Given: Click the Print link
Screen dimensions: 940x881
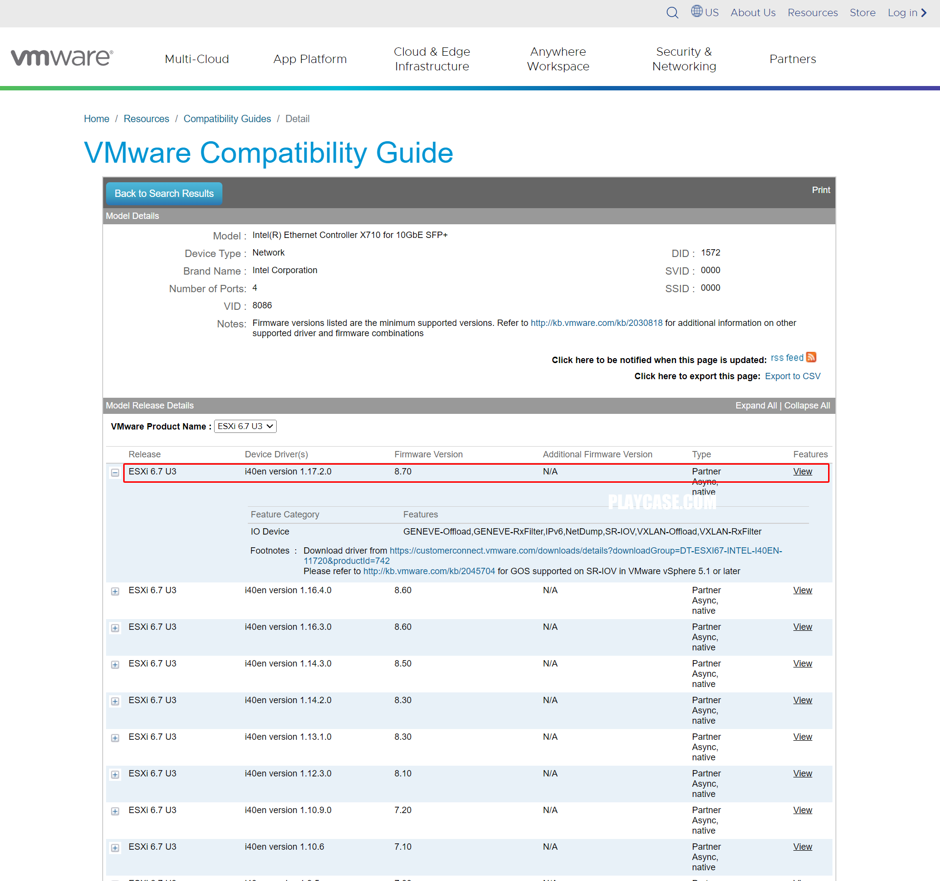Looking at the screenshot, I should coord(821,190).
